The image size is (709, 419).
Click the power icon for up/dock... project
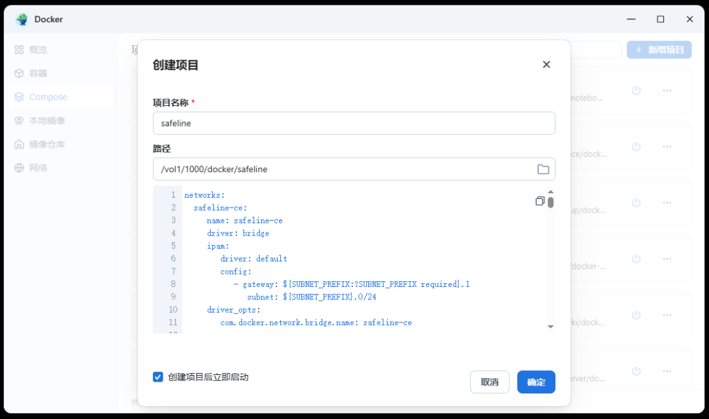point(636,203)
